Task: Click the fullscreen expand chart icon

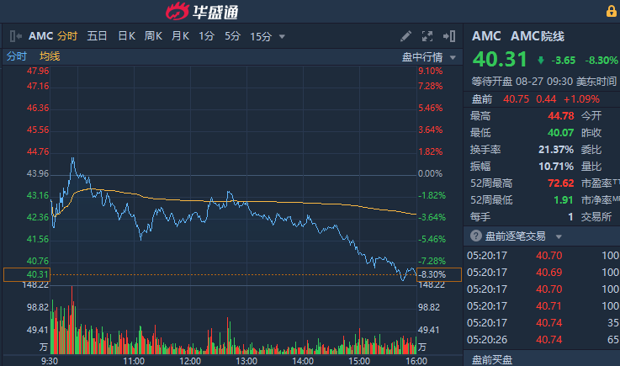Action: tap(427, 36)
